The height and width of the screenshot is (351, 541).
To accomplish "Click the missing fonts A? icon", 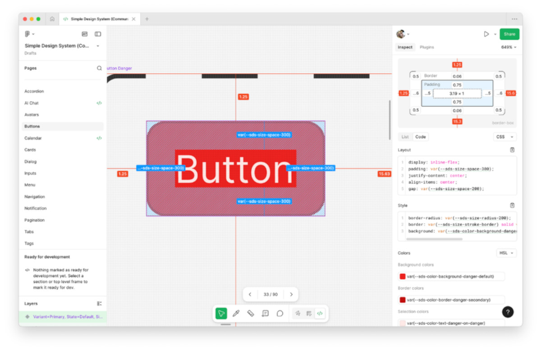I will [x=84, y=34].
